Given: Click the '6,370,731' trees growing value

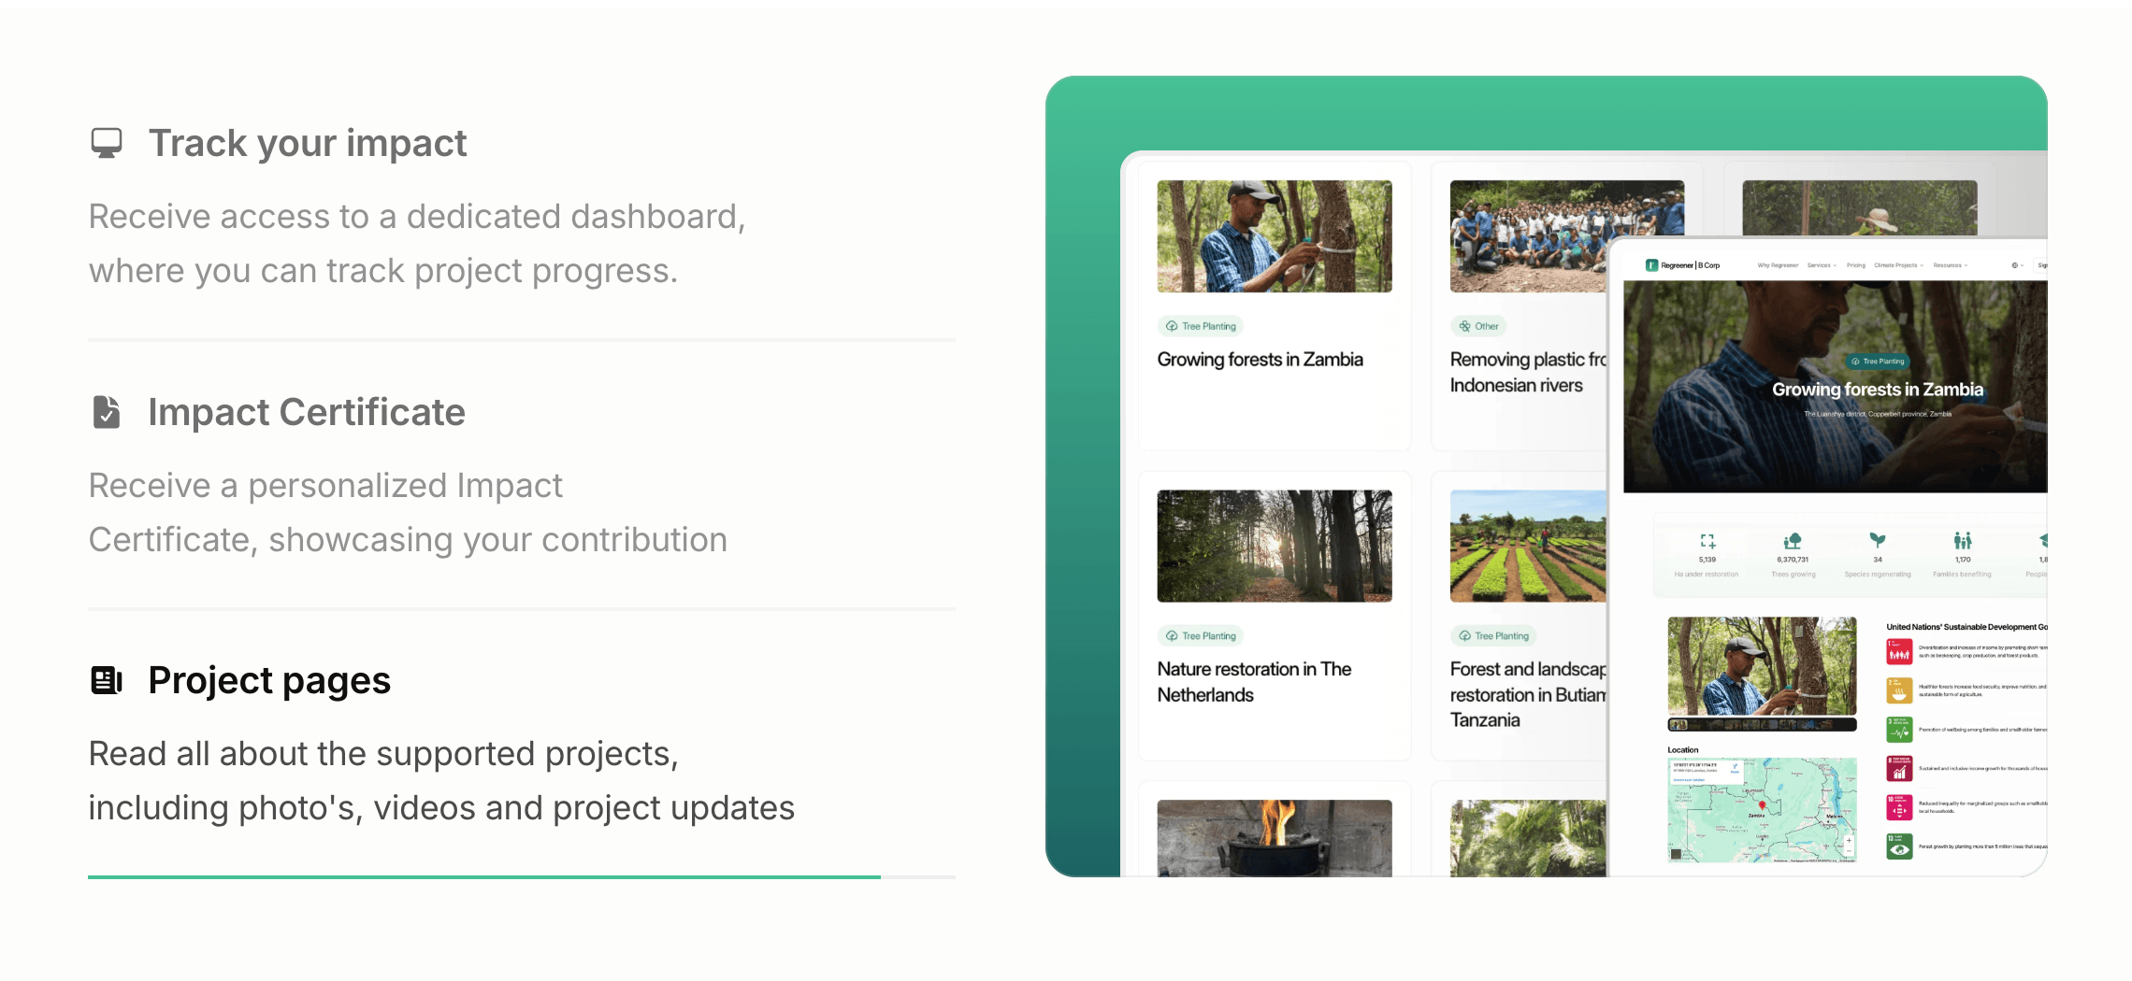Looking at the screenshot, I should (1793, 560).
